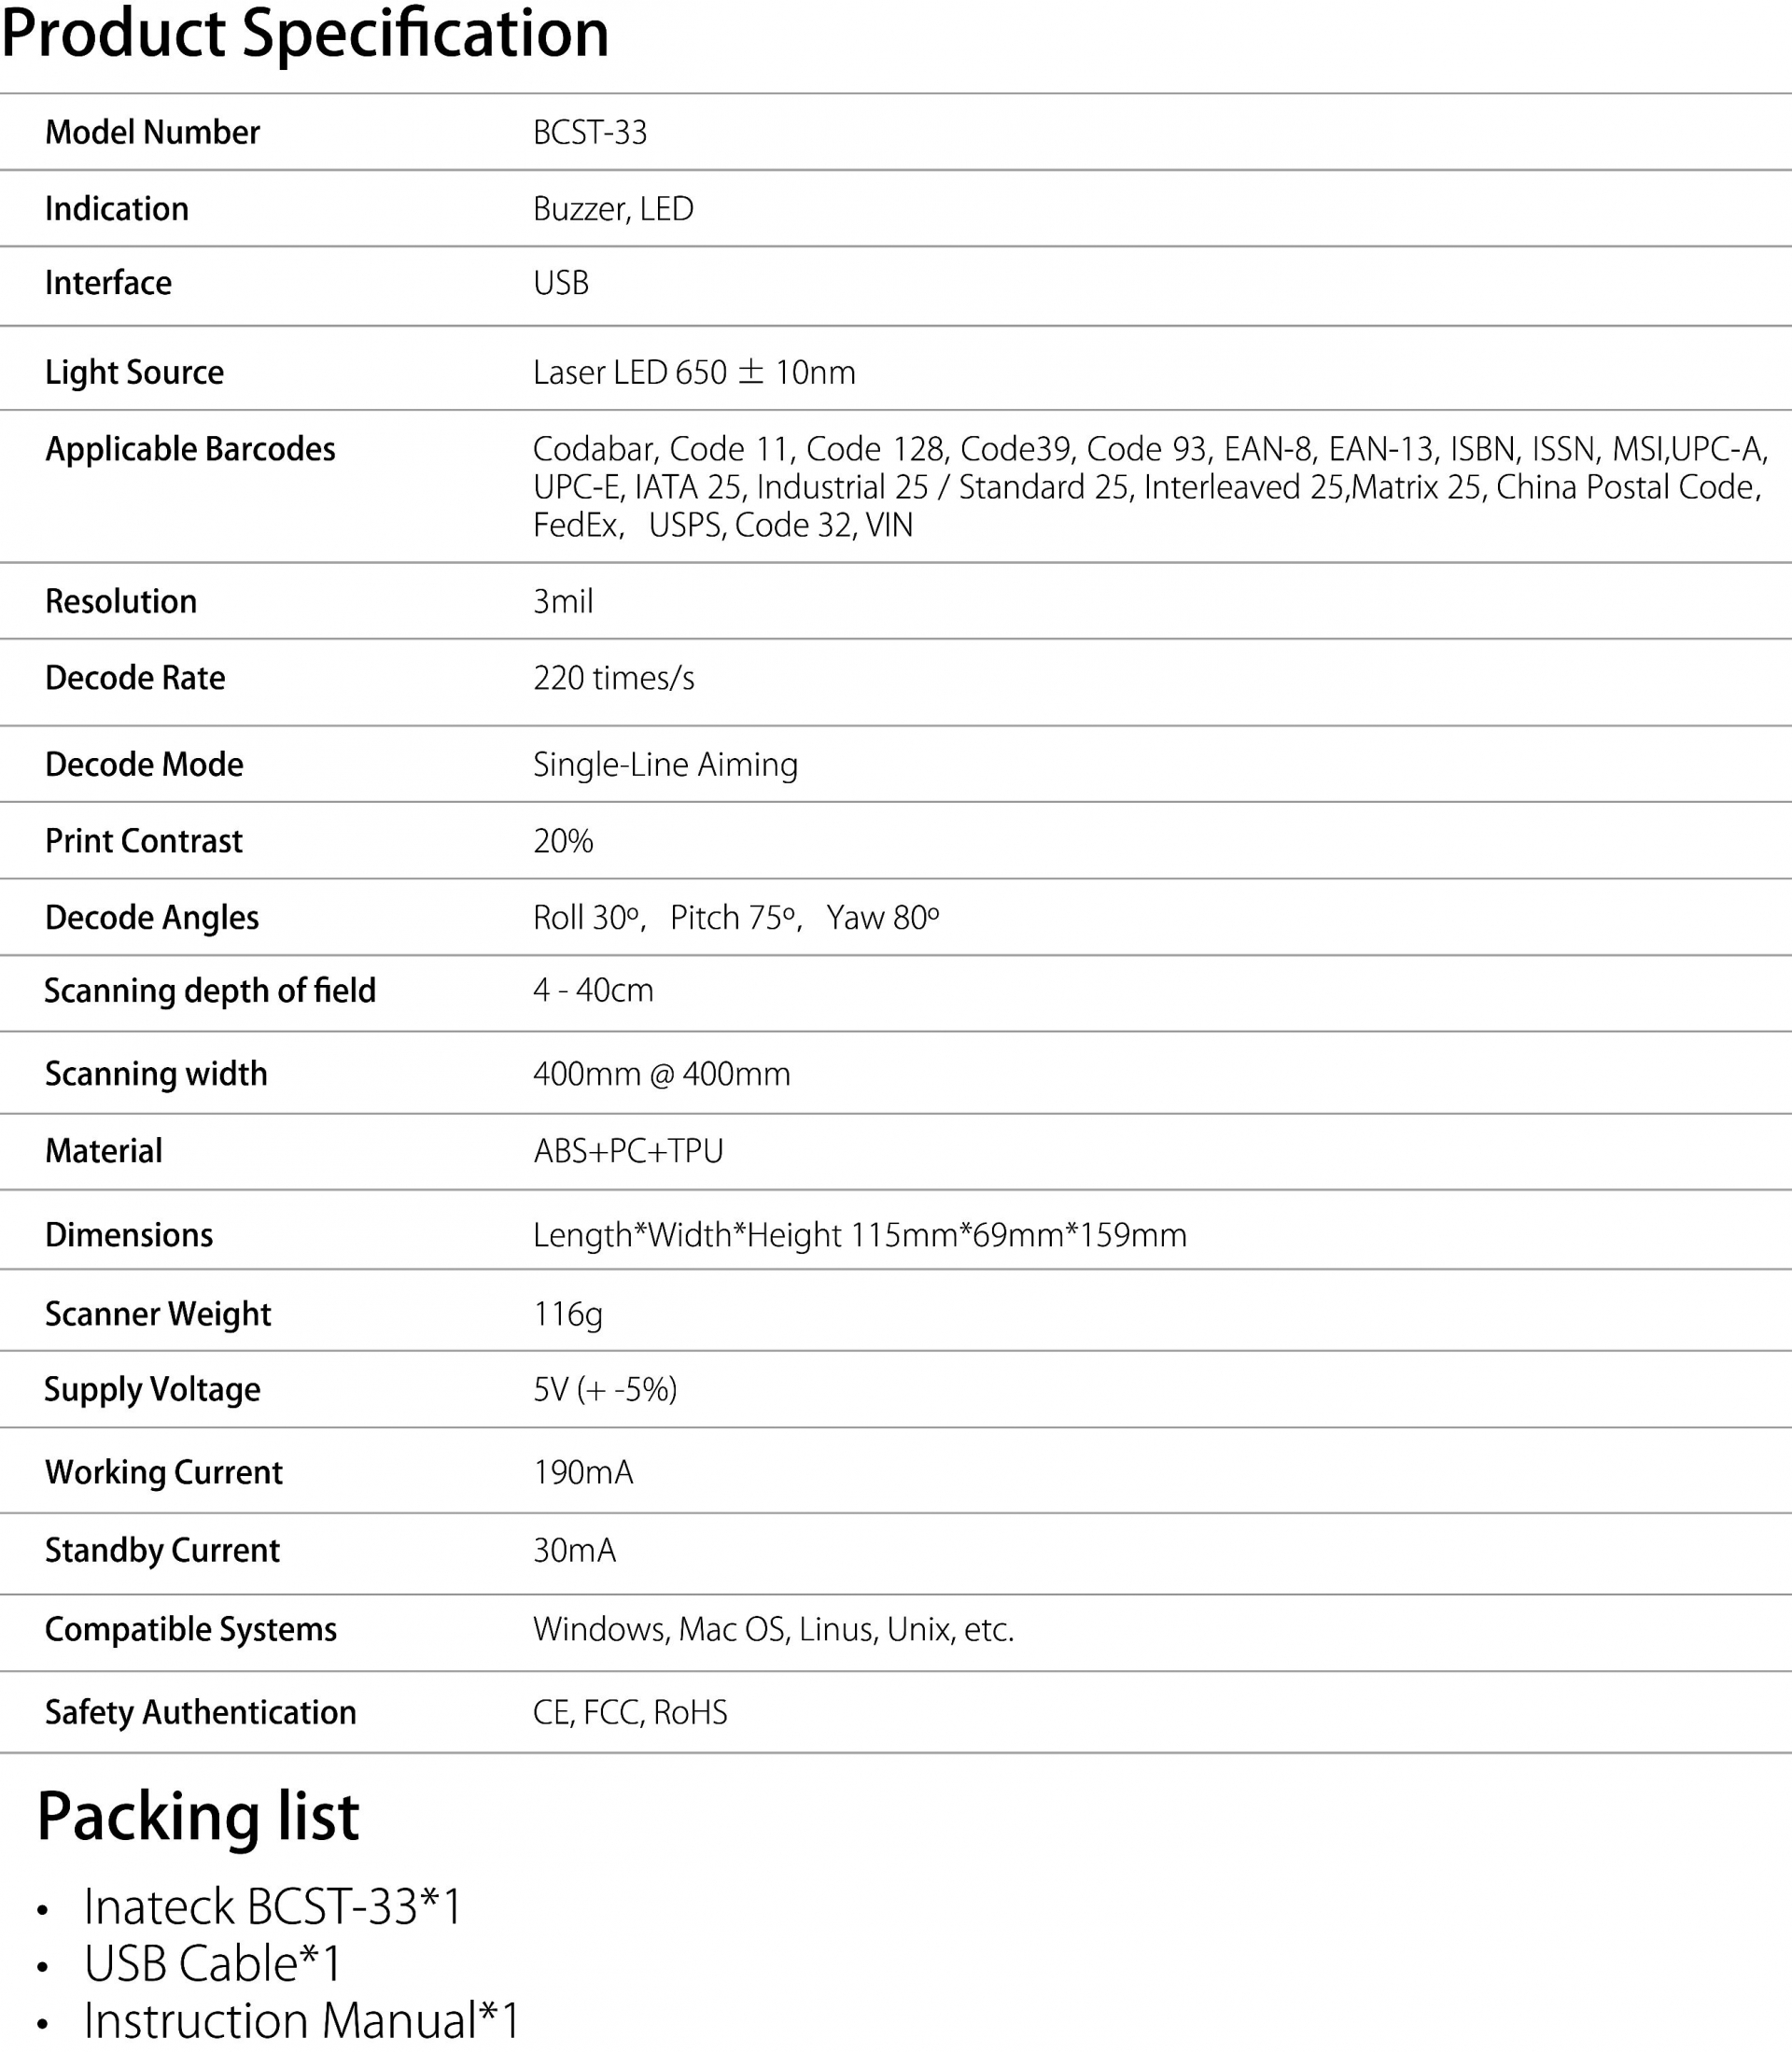Select the Light Source row label
The height and width of the screenshot is (2052, 1792).
[134, 373]
